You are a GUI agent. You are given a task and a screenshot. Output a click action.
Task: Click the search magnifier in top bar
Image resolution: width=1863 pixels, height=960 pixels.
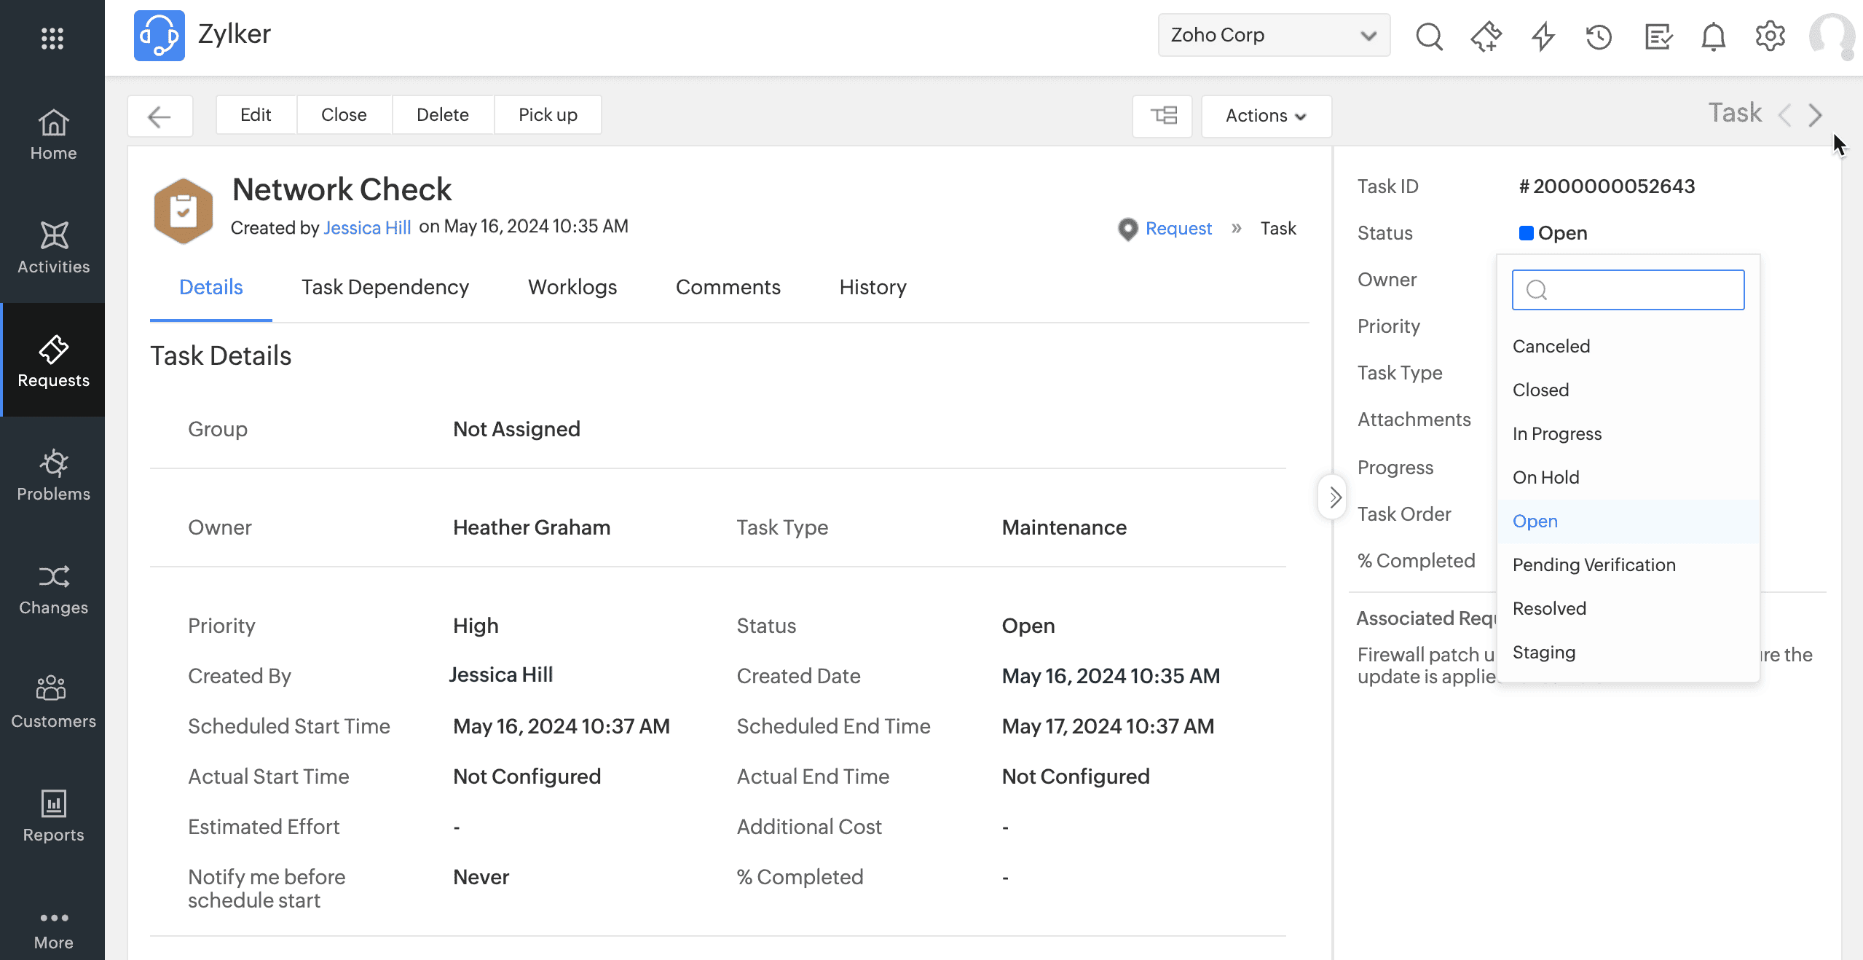tap(1428, 36)
